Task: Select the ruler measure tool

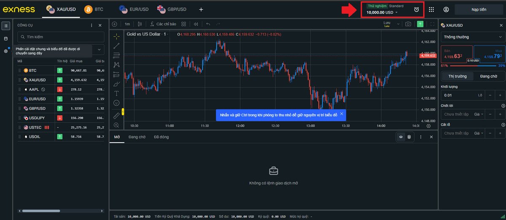Action: 117,115
